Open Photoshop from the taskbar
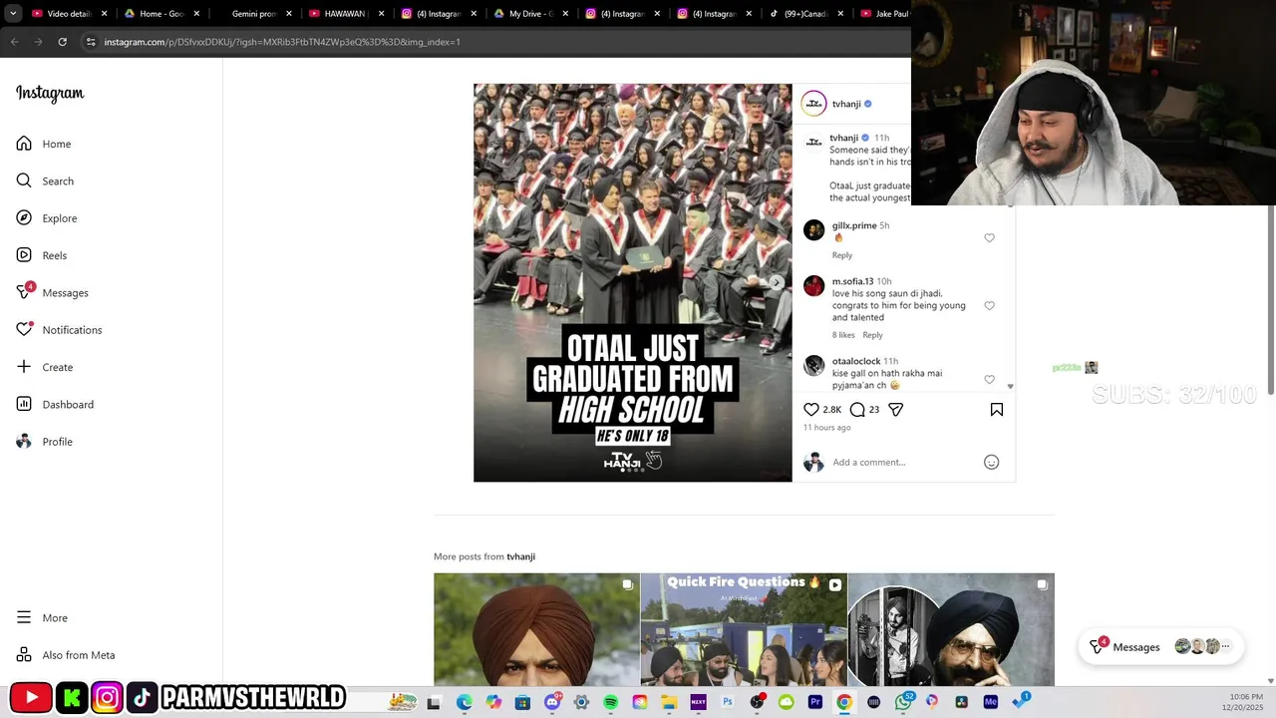The height and width of the screenshot is (718, 1276). [x=728, y=702]
